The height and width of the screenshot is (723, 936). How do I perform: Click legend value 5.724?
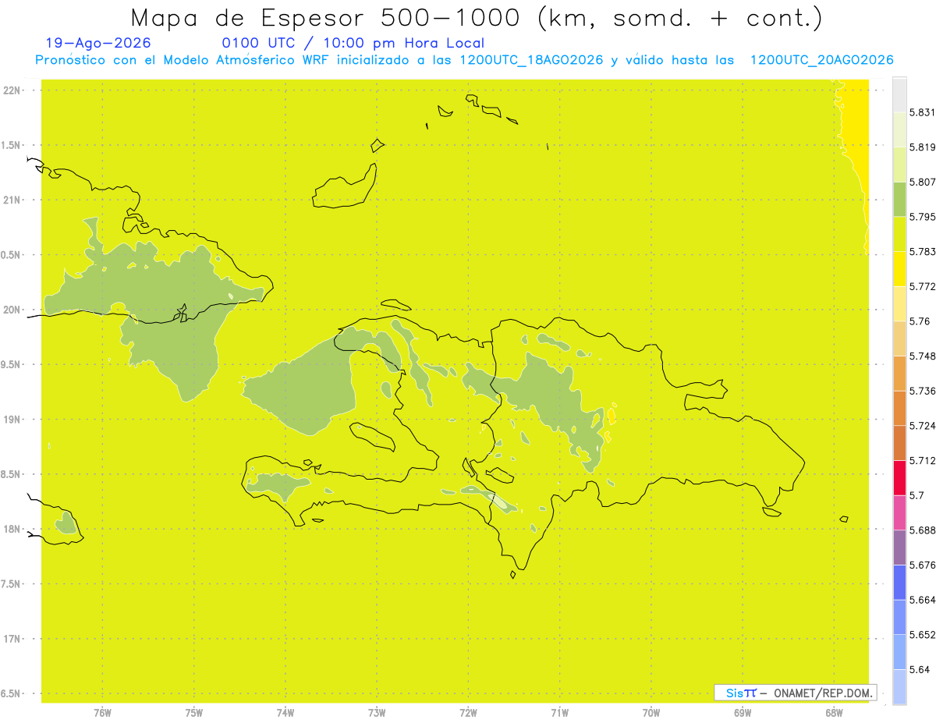pos(922,426)
